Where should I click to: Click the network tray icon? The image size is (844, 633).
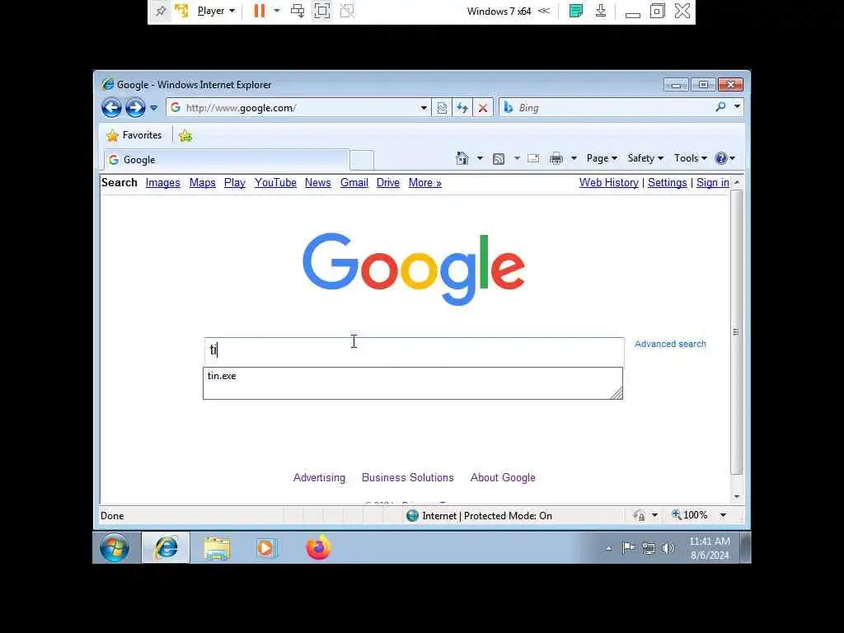pyautogui.click(x=649, y=548)
